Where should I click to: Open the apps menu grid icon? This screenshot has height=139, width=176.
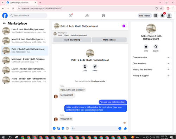(x=156, y=15)
